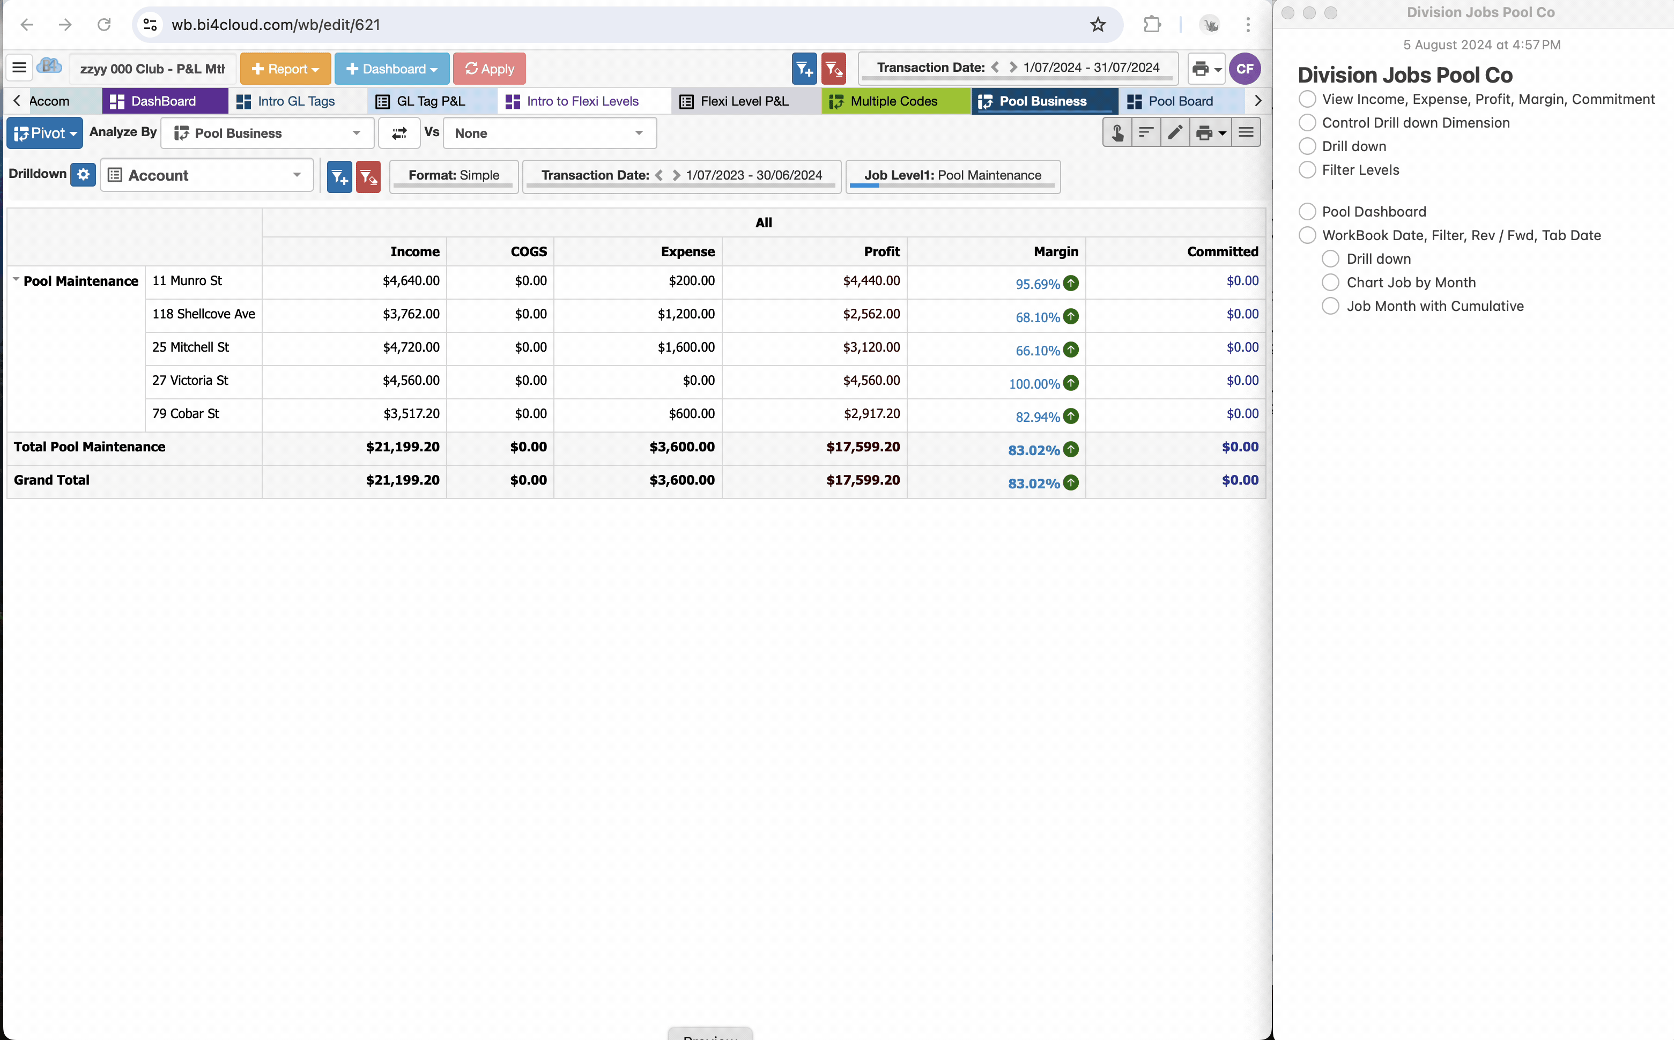
Task: Click the drilldown add filter funnel icon
Action: pos(339,177)
